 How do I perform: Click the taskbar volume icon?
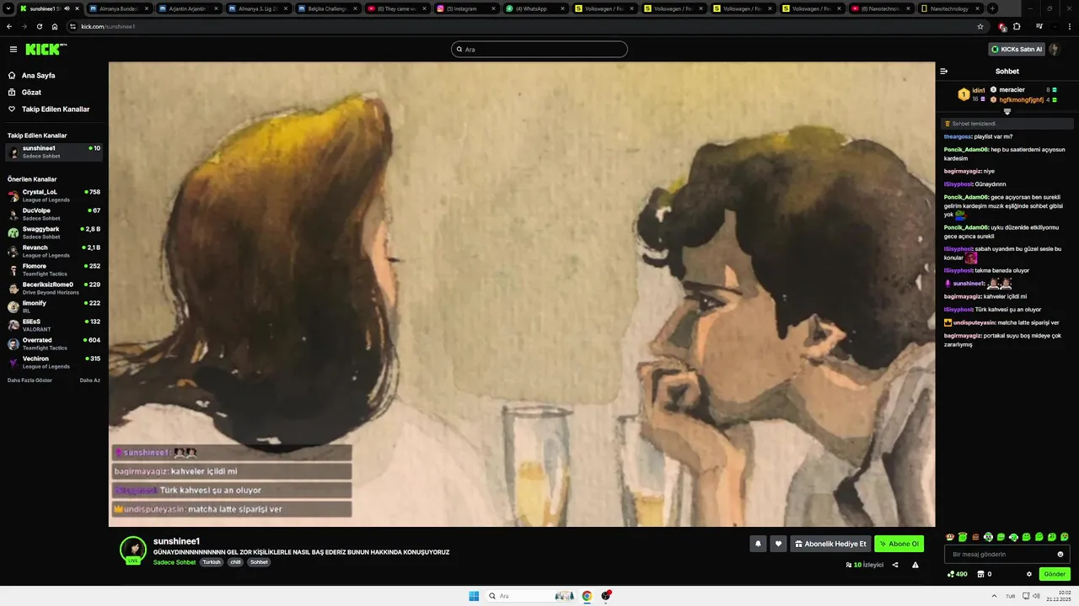pyautogui.click(x=1035, y=596)
